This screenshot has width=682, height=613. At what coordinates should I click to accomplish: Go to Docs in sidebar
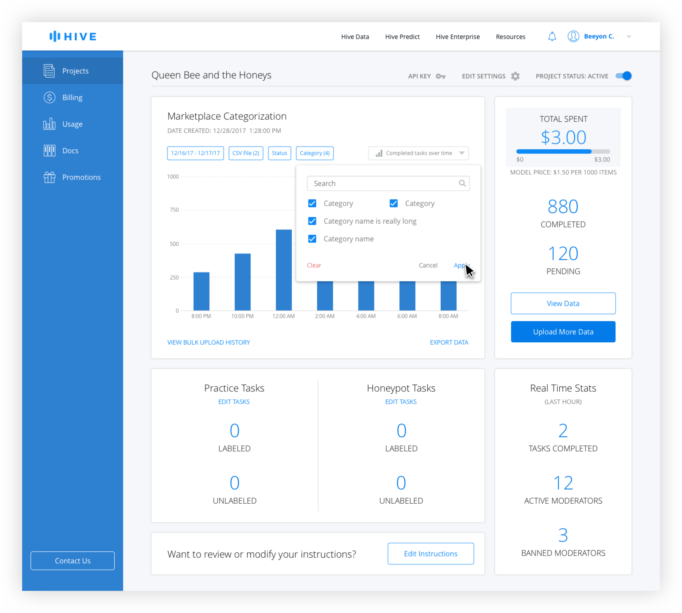[72, 150]
